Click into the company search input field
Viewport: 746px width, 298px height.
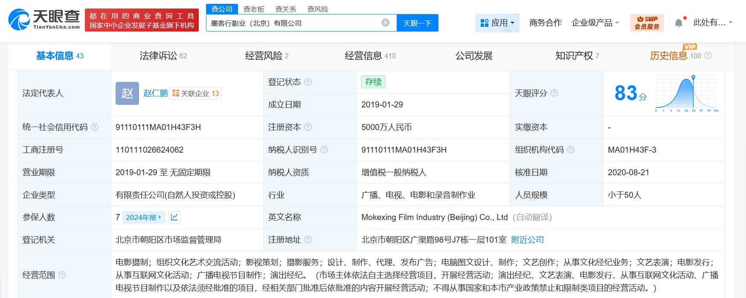coord(294,23)
